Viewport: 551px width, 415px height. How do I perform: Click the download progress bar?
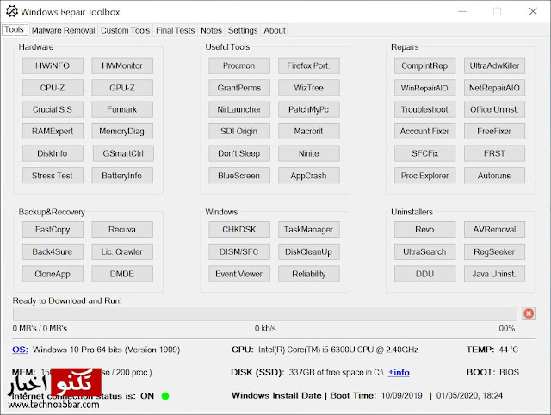click(x=265, y=313)
